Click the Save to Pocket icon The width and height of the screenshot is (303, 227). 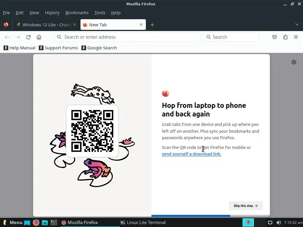click(274, 37)
